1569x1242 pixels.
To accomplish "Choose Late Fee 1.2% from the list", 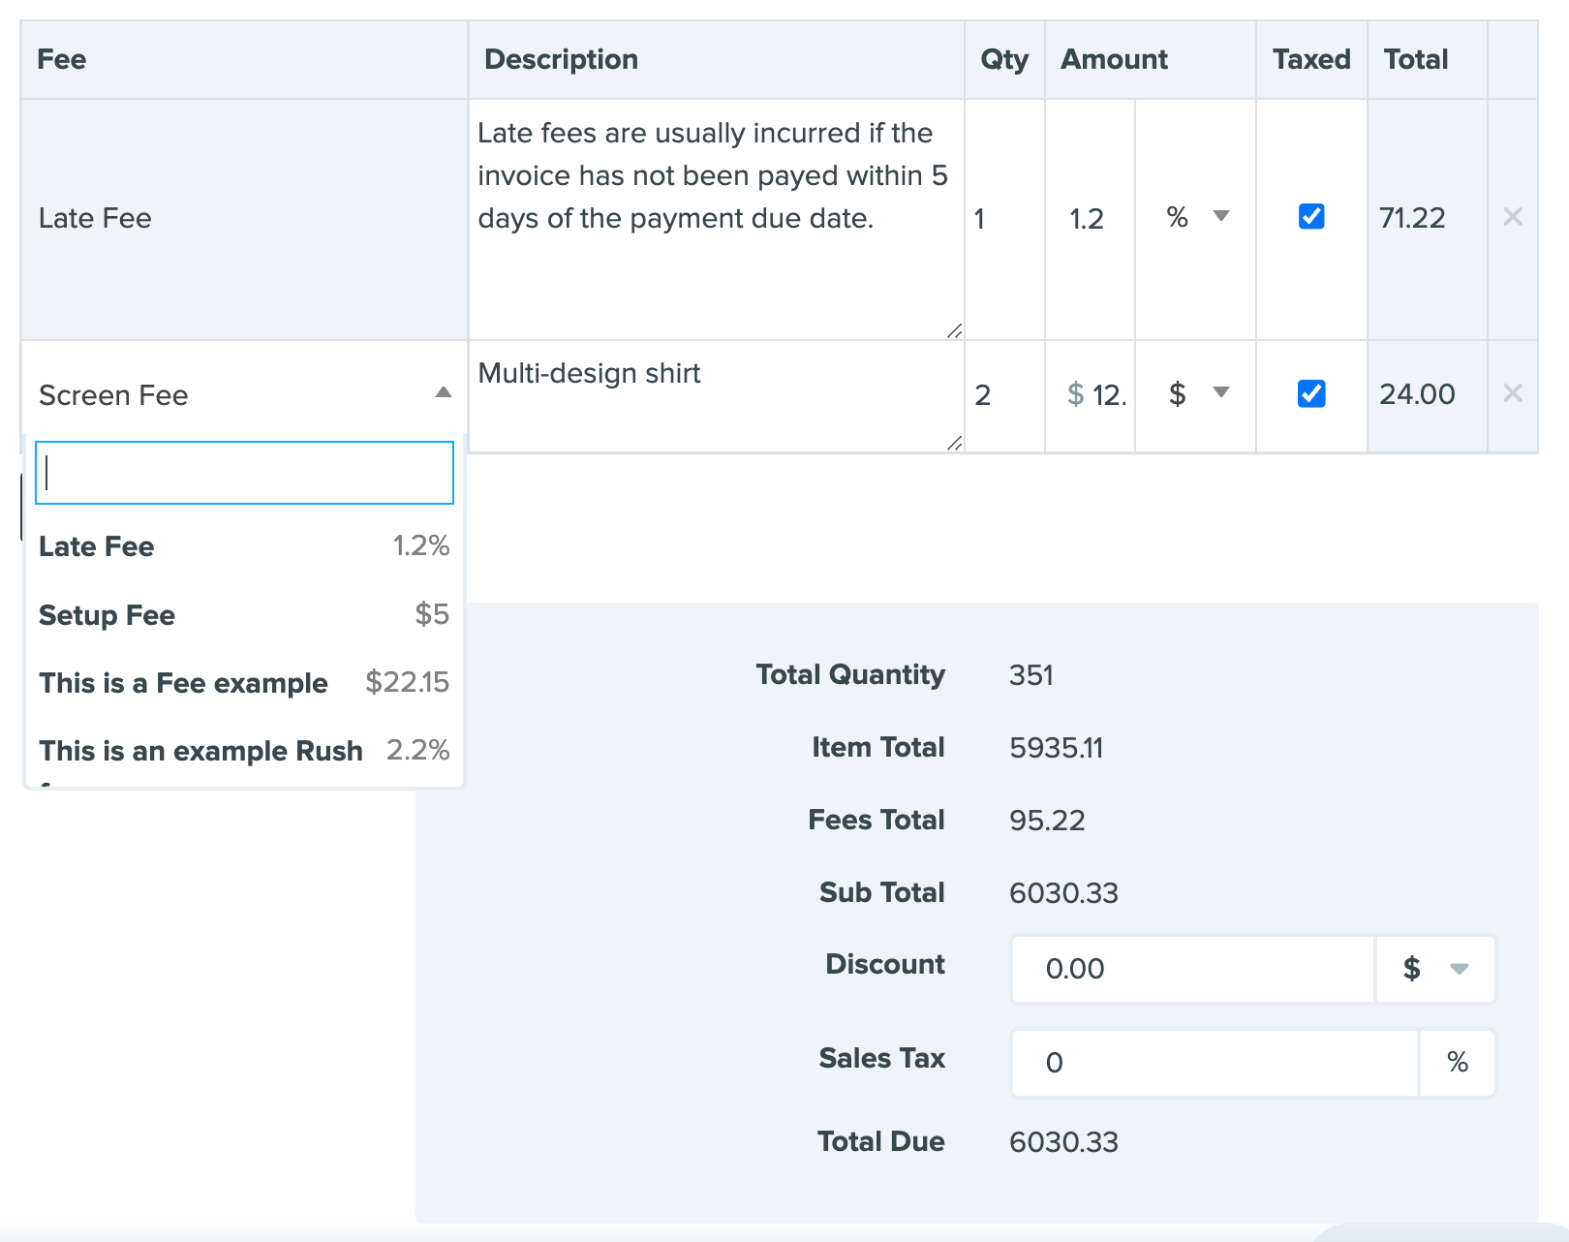I will [x=244, y=546].
